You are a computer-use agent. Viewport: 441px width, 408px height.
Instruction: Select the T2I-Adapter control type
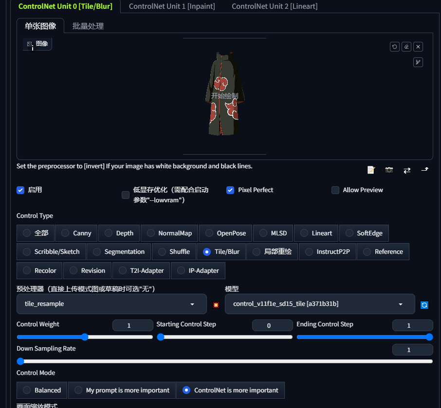click(x=141, y=270)
